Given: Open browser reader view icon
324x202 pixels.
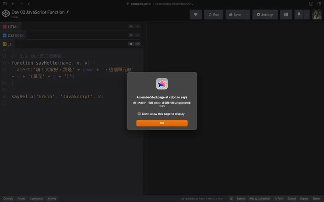Looking at the screenshot, I should tap(311, 3).
